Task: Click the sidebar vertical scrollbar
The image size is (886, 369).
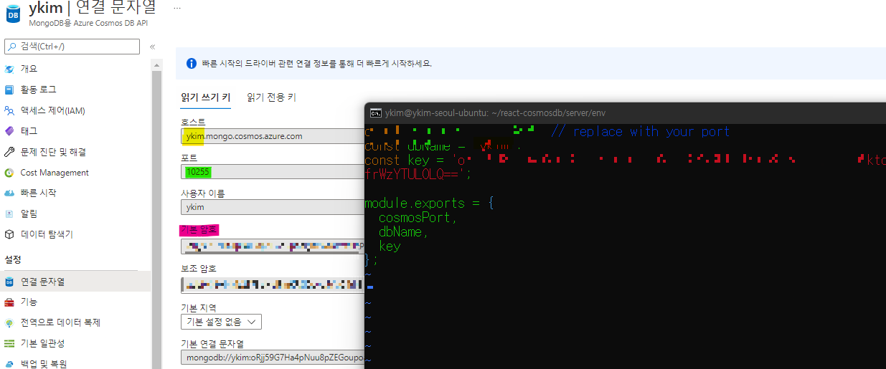Action: (x=156, y=215)
